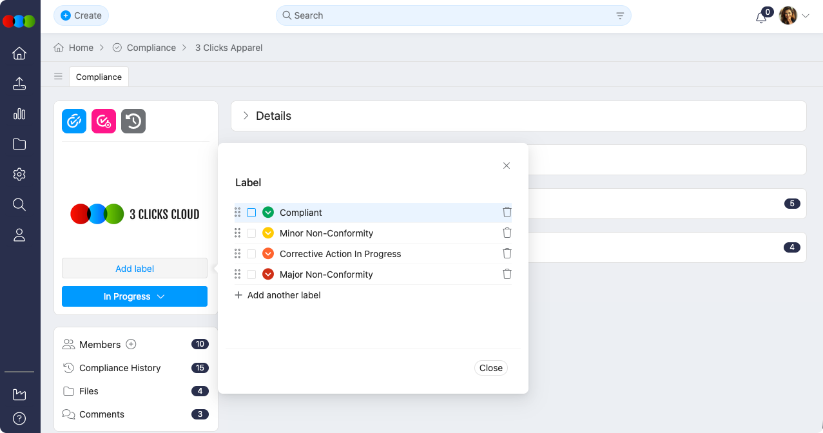Select the blue compliance check icon
The image size is (823, 433).
pyautogui.click(x=73, y=120)
